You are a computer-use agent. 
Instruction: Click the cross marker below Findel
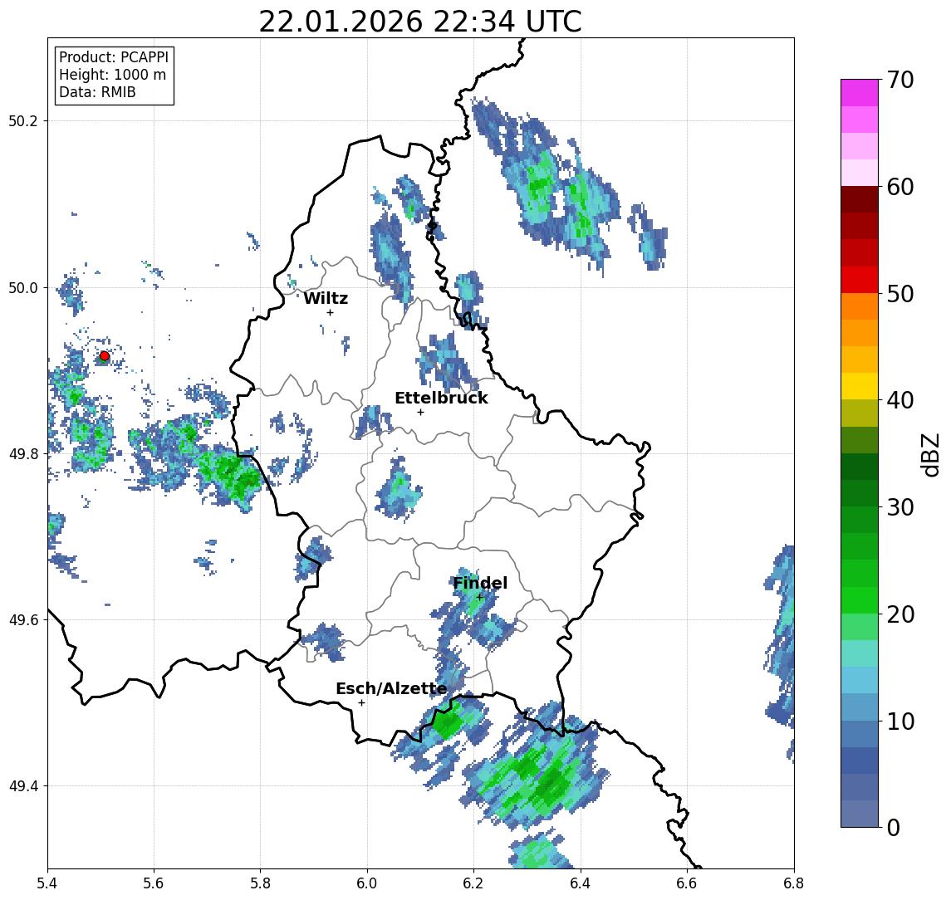tap(480, 598)
